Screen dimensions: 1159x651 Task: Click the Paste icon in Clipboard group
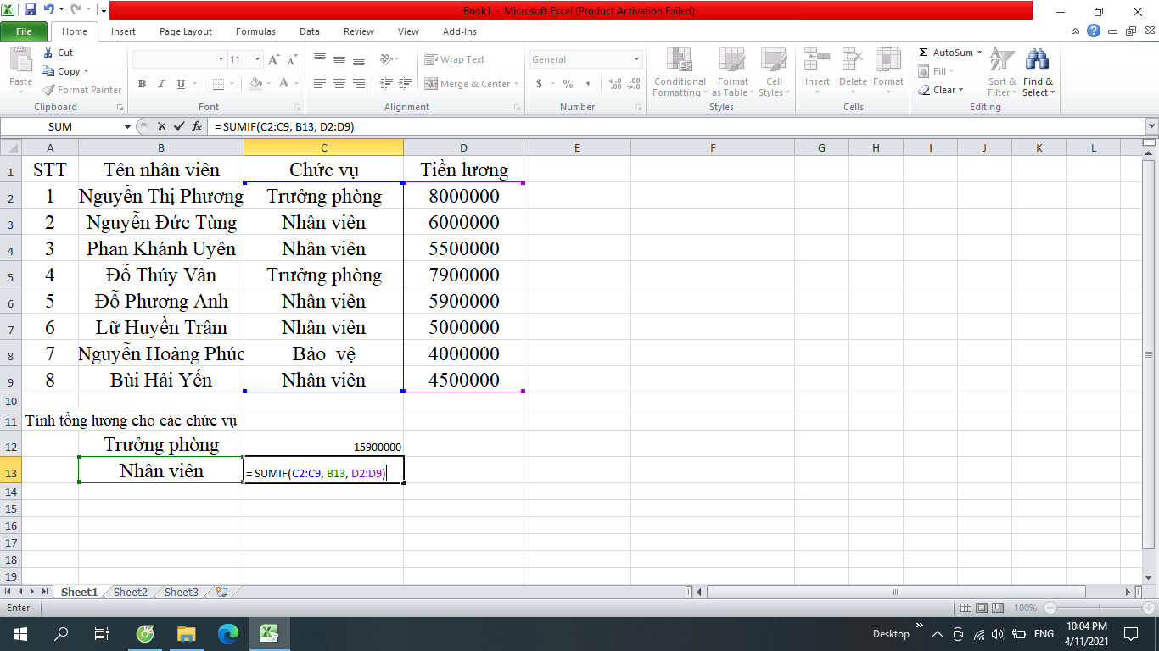pos(20,61)
